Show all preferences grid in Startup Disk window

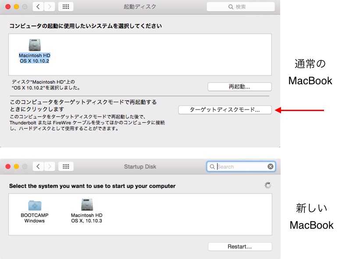(x=66, y=167)
